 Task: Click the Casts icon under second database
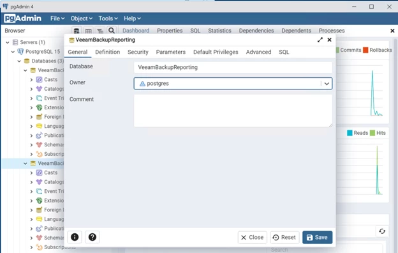(x=39, y=172)
